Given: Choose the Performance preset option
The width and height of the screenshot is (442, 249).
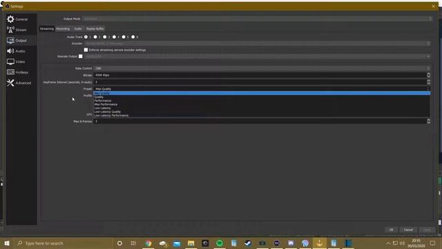Looking at the screenshot, I should tap(262, 100).
